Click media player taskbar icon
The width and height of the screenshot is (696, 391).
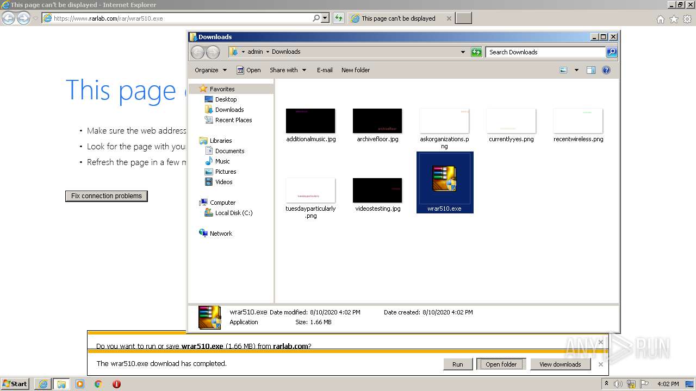click(80, 384)
